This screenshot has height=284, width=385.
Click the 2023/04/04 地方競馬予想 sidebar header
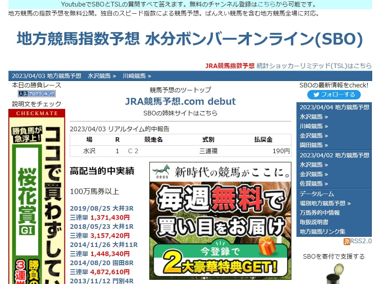[x=335, y=107]
